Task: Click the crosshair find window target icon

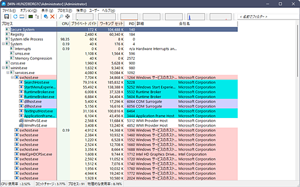Action: pos(68,17)
